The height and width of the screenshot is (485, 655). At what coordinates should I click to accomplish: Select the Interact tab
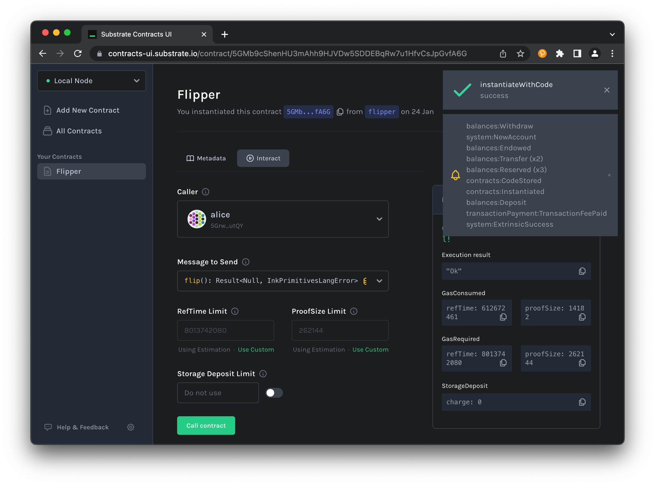click(x=263, y=158)
